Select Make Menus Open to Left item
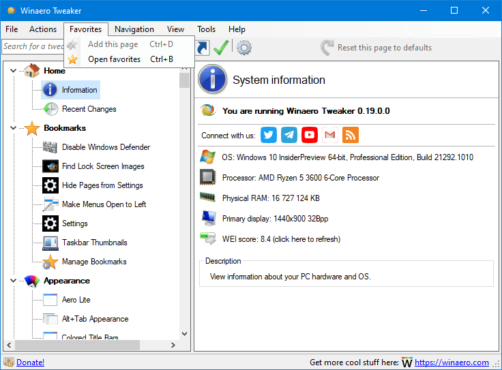This screenshot has width=502, height=370. pos(104,204)
